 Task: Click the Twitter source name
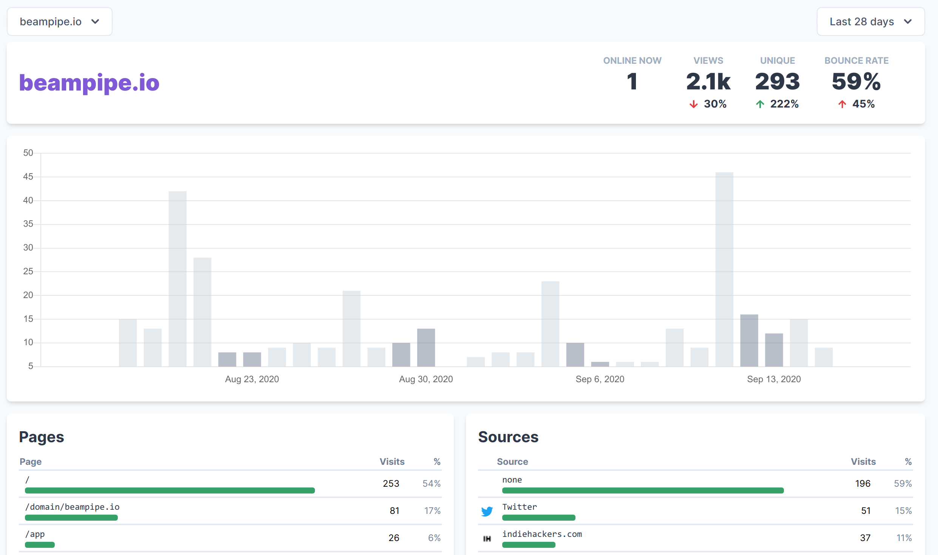pyautogui.click(x=519, y=507)
